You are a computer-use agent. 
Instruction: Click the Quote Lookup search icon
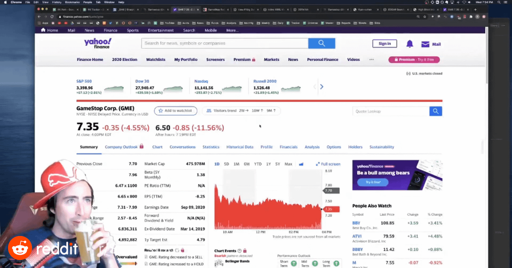coord(435,111)
